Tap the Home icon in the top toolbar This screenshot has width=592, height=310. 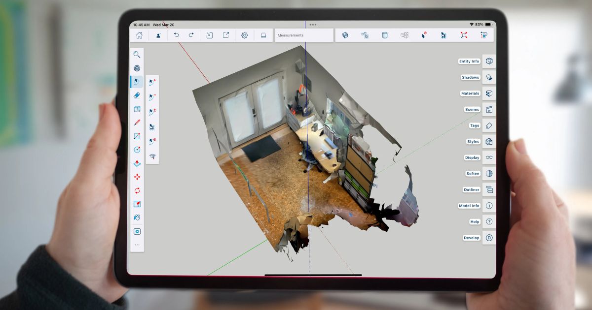[140, 35]
